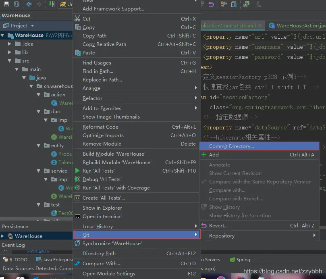This screenshot has width=326, height=279.
Task: Click the Spring leaf icon
Action: [x=232, y=259]
